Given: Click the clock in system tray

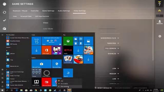Looking at the screenshot, I should [x=156, y=90].
